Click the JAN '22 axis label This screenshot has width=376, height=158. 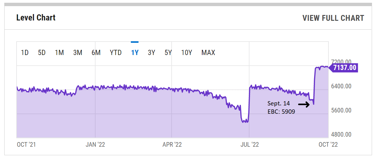95,145
